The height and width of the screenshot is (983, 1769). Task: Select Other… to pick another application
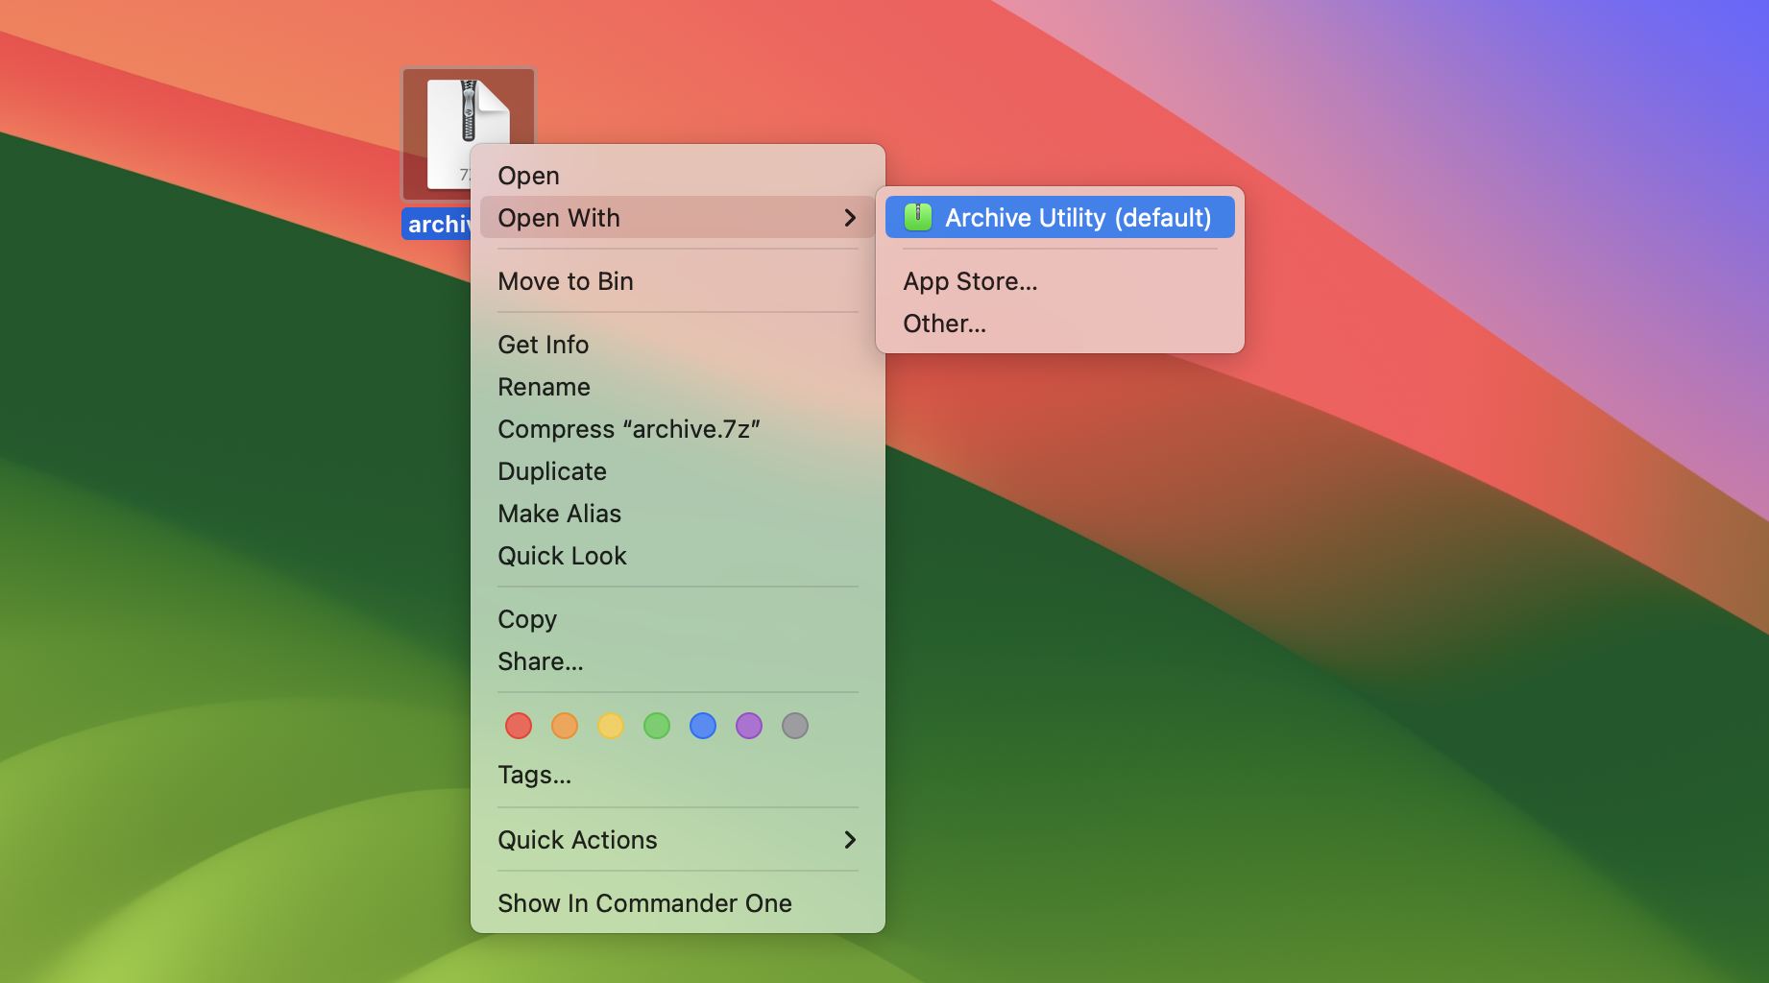1059,324
